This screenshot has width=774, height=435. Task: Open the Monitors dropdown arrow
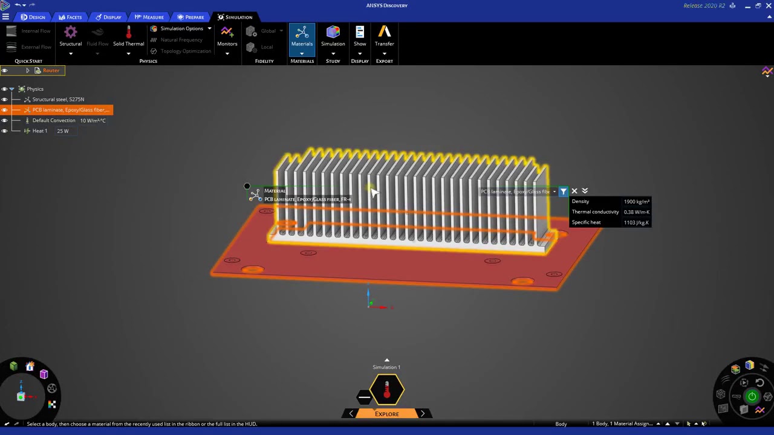[227, 54]
